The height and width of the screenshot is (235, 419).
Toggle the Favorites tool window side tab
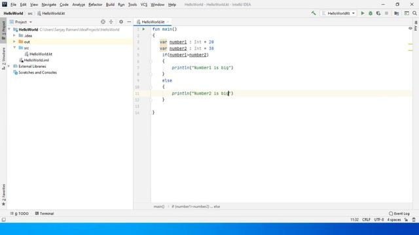tap(3, 195)
